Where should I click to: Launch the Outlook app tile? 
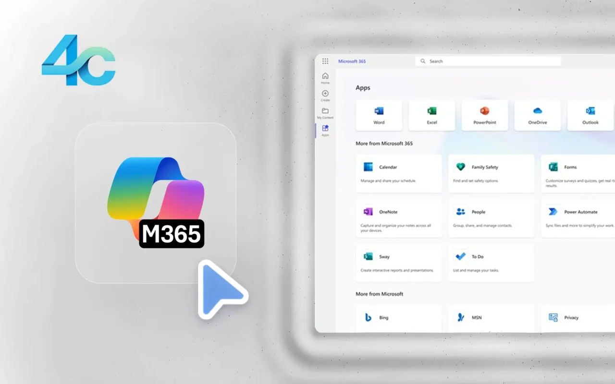590,115
